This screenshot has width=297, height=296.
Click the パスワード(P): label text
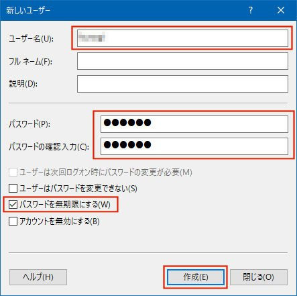(x=29, y=124)
